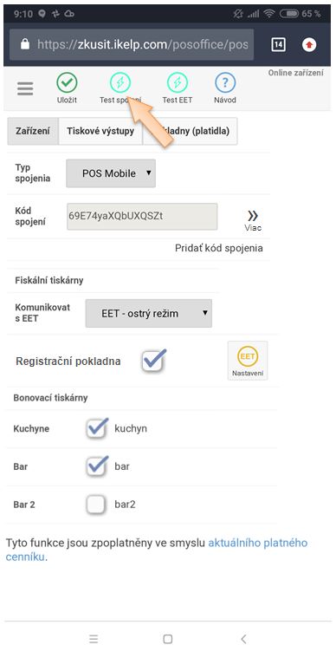Open EET Nastavení settings button
The width and height of the screenshot is (336, 658).
[248, 361]
